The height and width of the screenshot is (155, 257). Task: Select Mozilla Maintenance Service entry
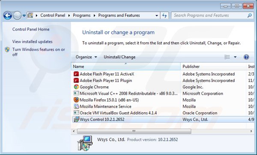[105, 106]
